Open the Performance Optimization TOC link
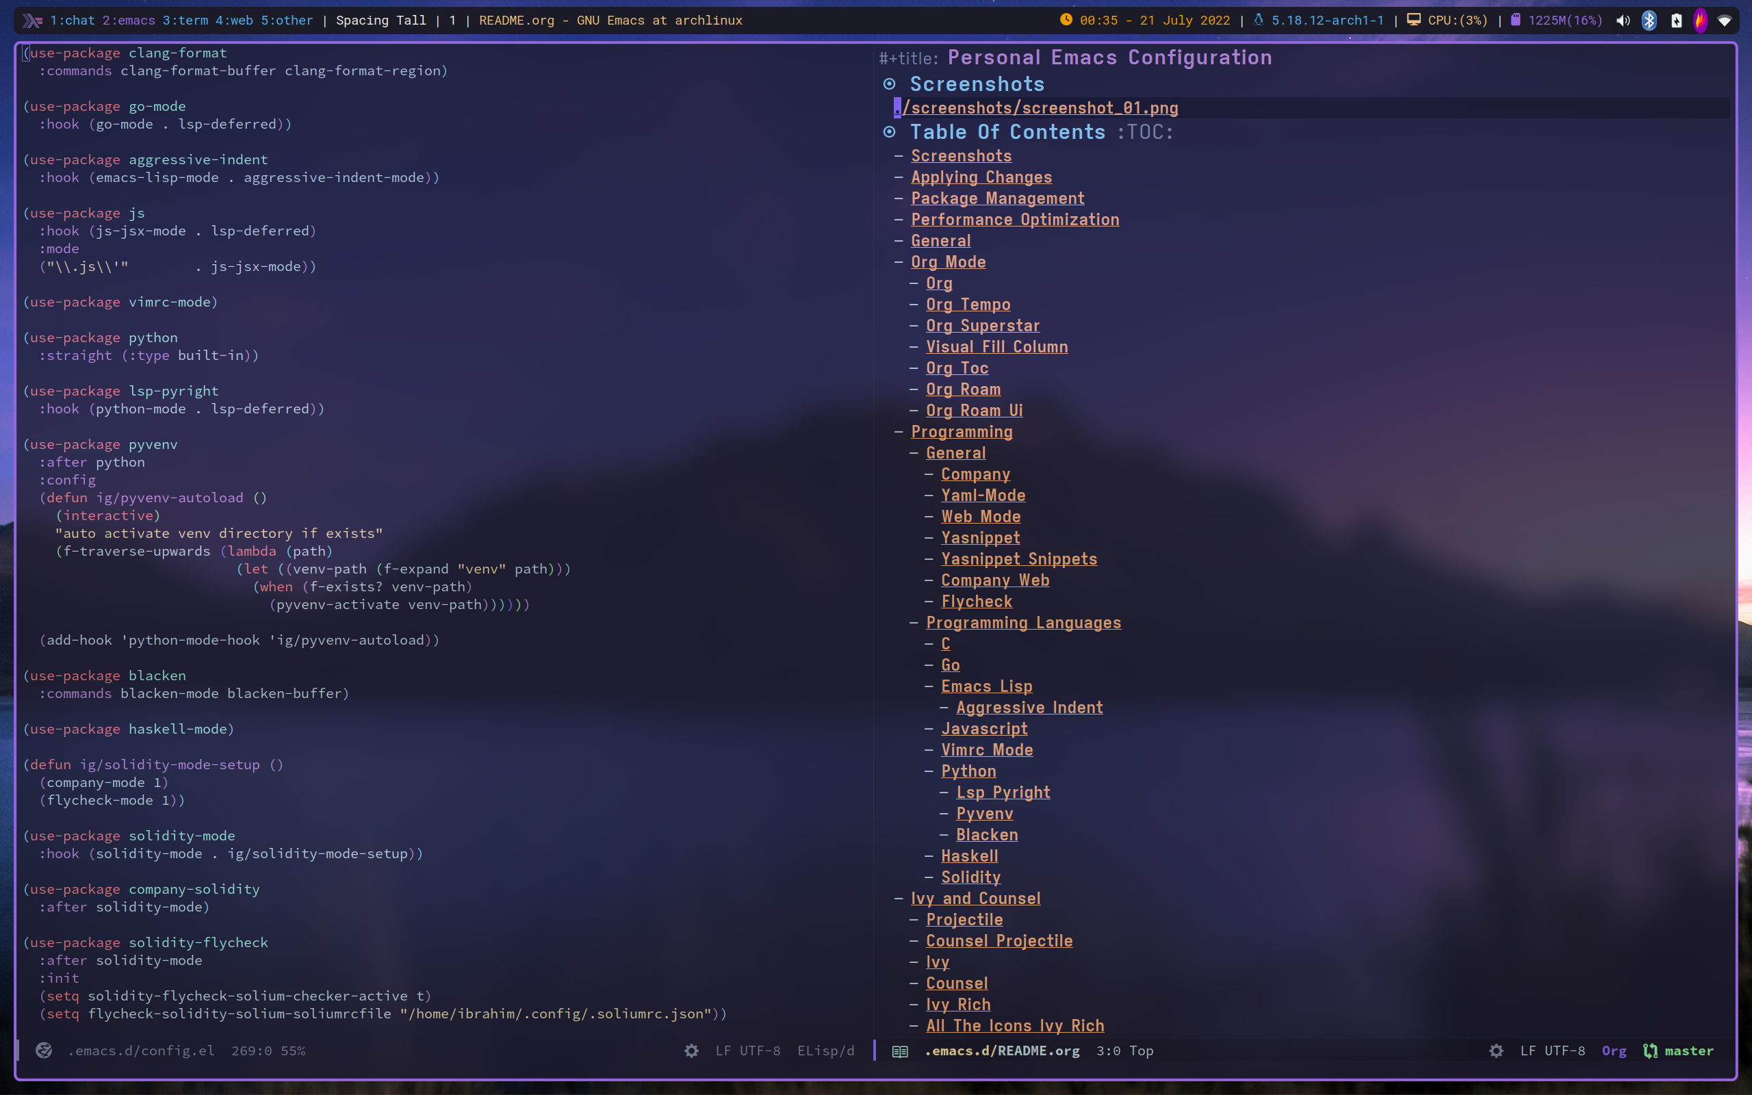Screen dimensions: 1752x1095 [1014, 220]
